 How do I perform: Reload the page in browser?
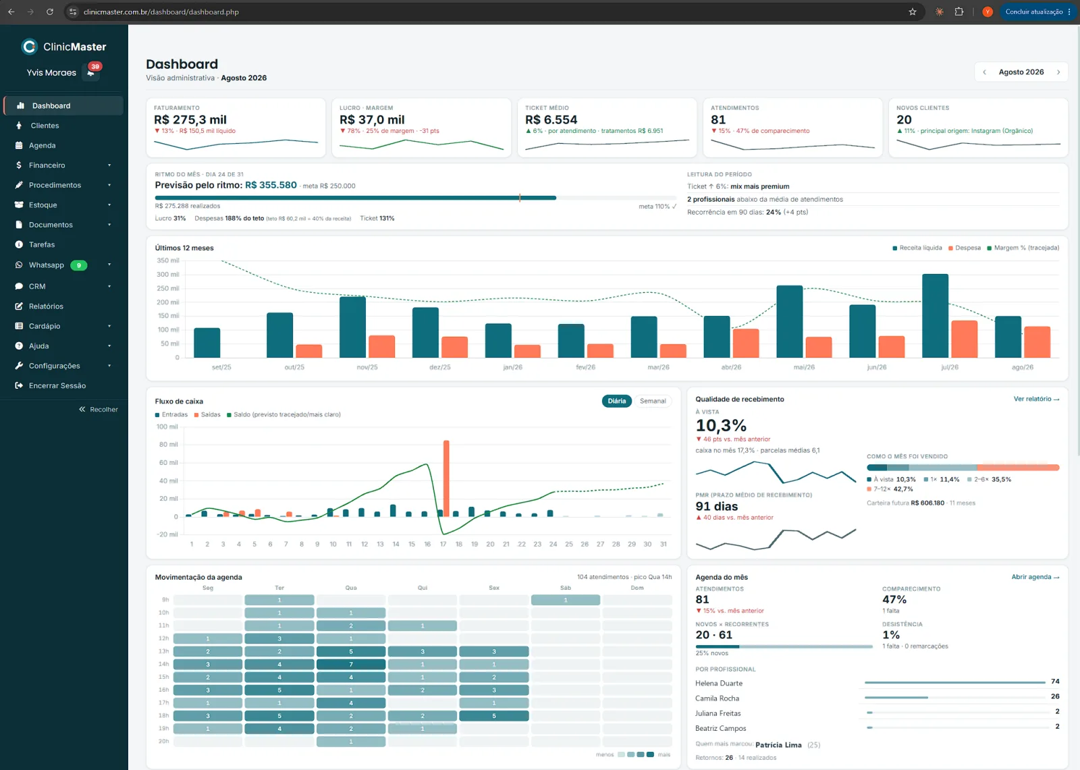coord(50,11)
